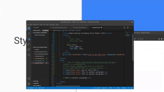
Task: Click the unsaved dot on realtime.html tab
Action: (101, 28)
